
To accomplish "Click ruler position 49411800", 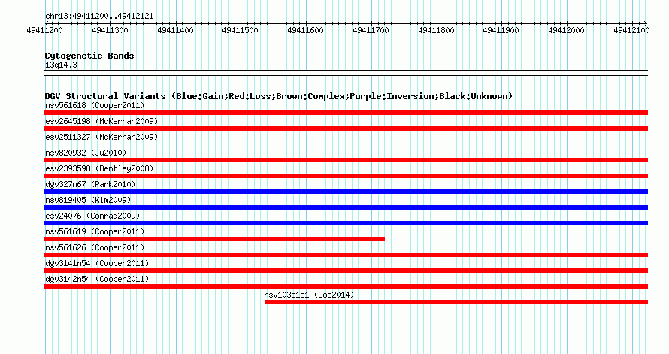I will click(x=436, y=30).
